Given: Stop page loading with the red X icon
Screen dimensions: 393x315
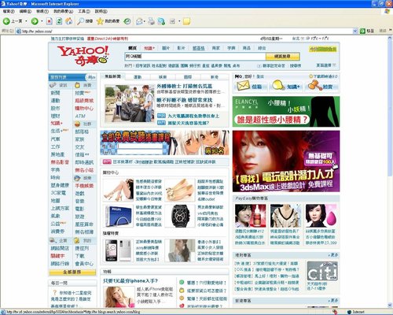Looking at the screenshot, I should 49,21.
